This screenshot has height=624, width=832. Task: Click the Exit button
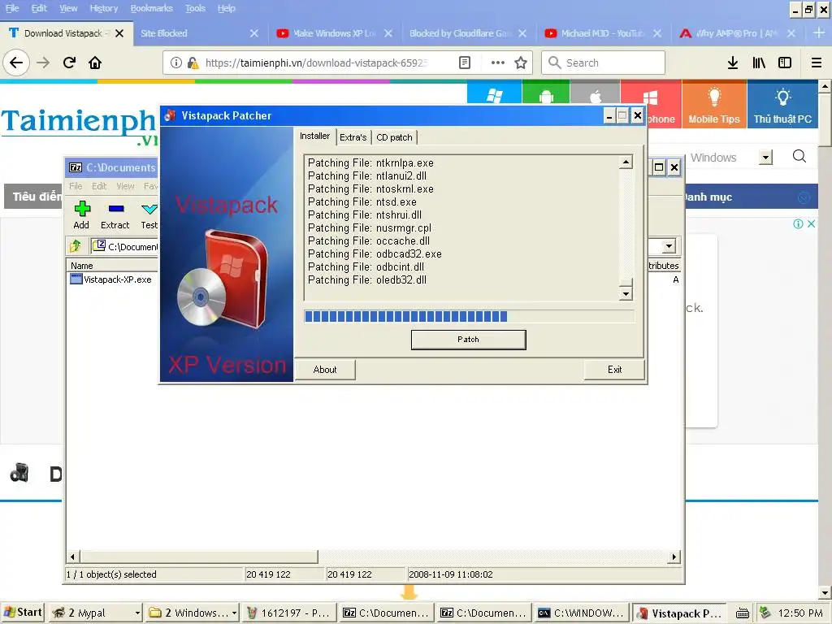(x=614, y=370)
